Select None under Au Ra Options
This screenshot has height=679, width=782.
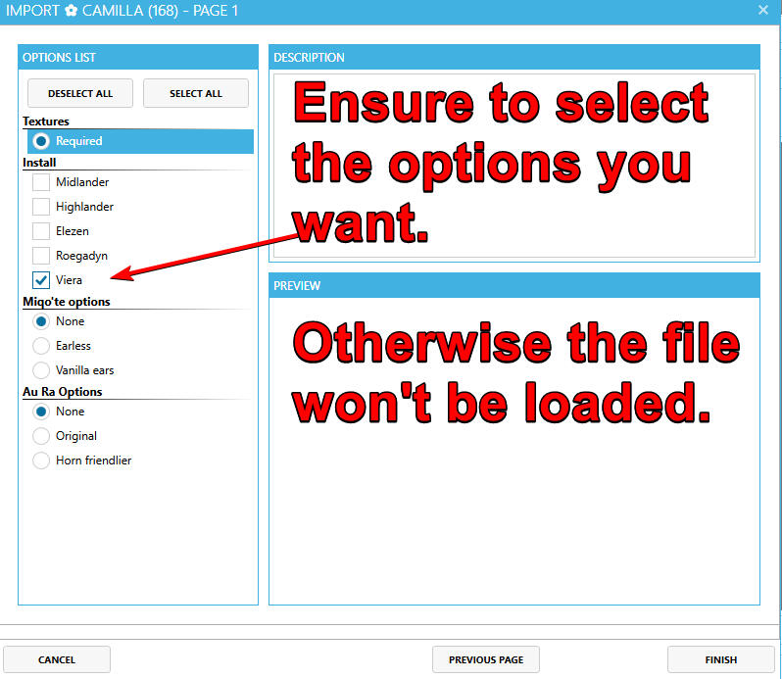coord(41,412)
